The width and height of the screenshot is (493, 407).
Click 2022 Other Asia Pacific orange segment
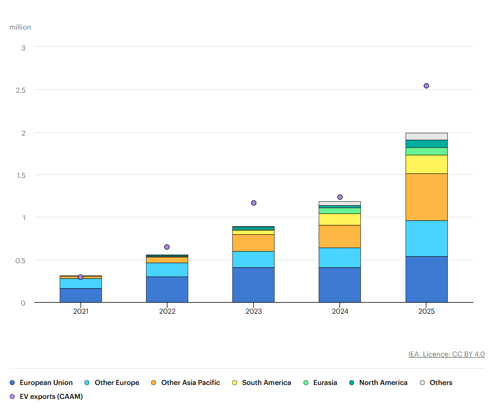[x=167, y=260]
